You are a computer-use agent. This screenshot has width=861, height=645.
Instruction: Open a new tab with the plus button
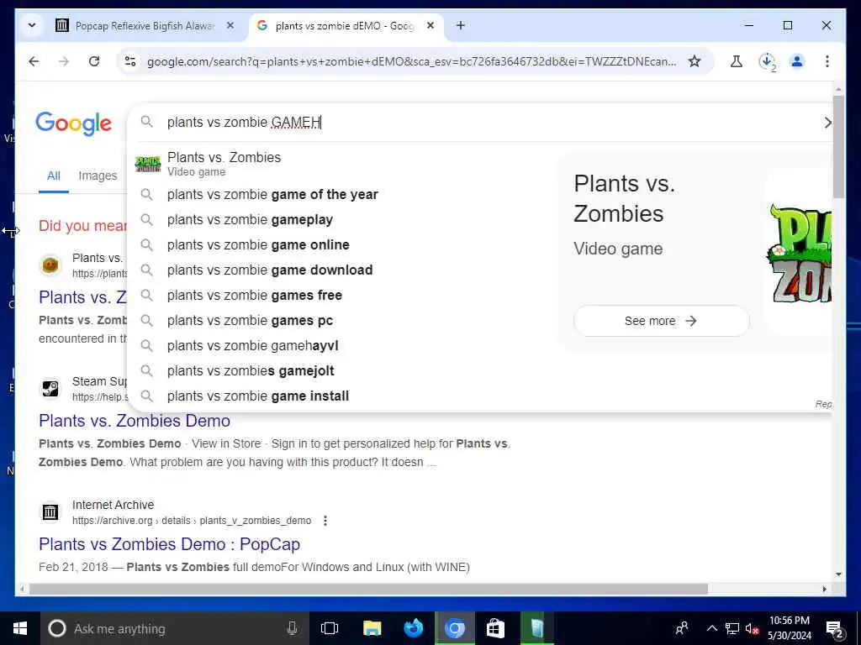coord(461,25)
